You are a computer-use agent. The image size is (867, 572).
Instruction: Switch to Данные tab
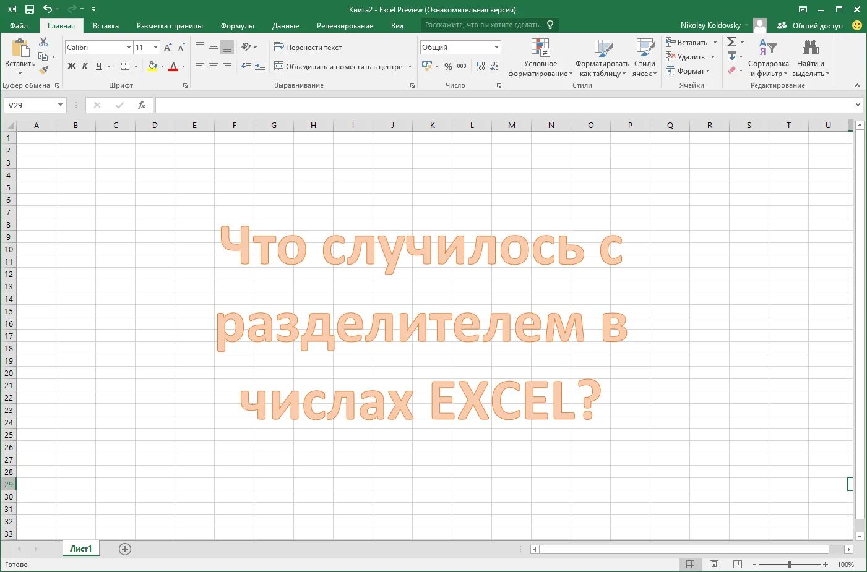[x=285, y=26]
